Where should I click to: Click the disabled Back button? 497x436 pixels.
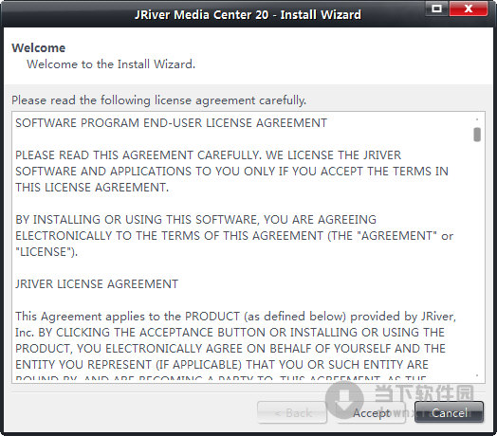[x=292, y=412]
